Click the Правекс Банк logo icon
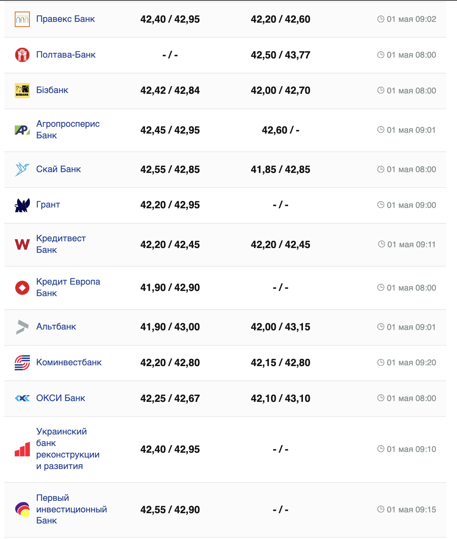 [22, 19]
